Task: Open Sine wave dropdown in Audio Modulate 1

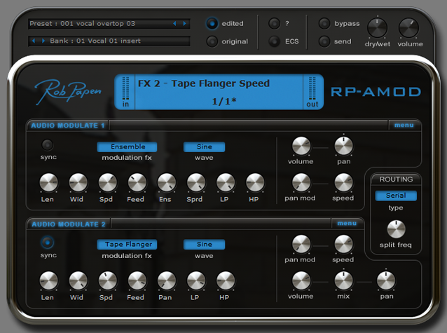Action: pos(204,147)
